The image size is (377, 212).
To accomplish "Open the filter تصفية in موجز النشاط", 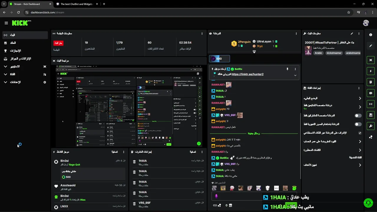I will [115, 152].
